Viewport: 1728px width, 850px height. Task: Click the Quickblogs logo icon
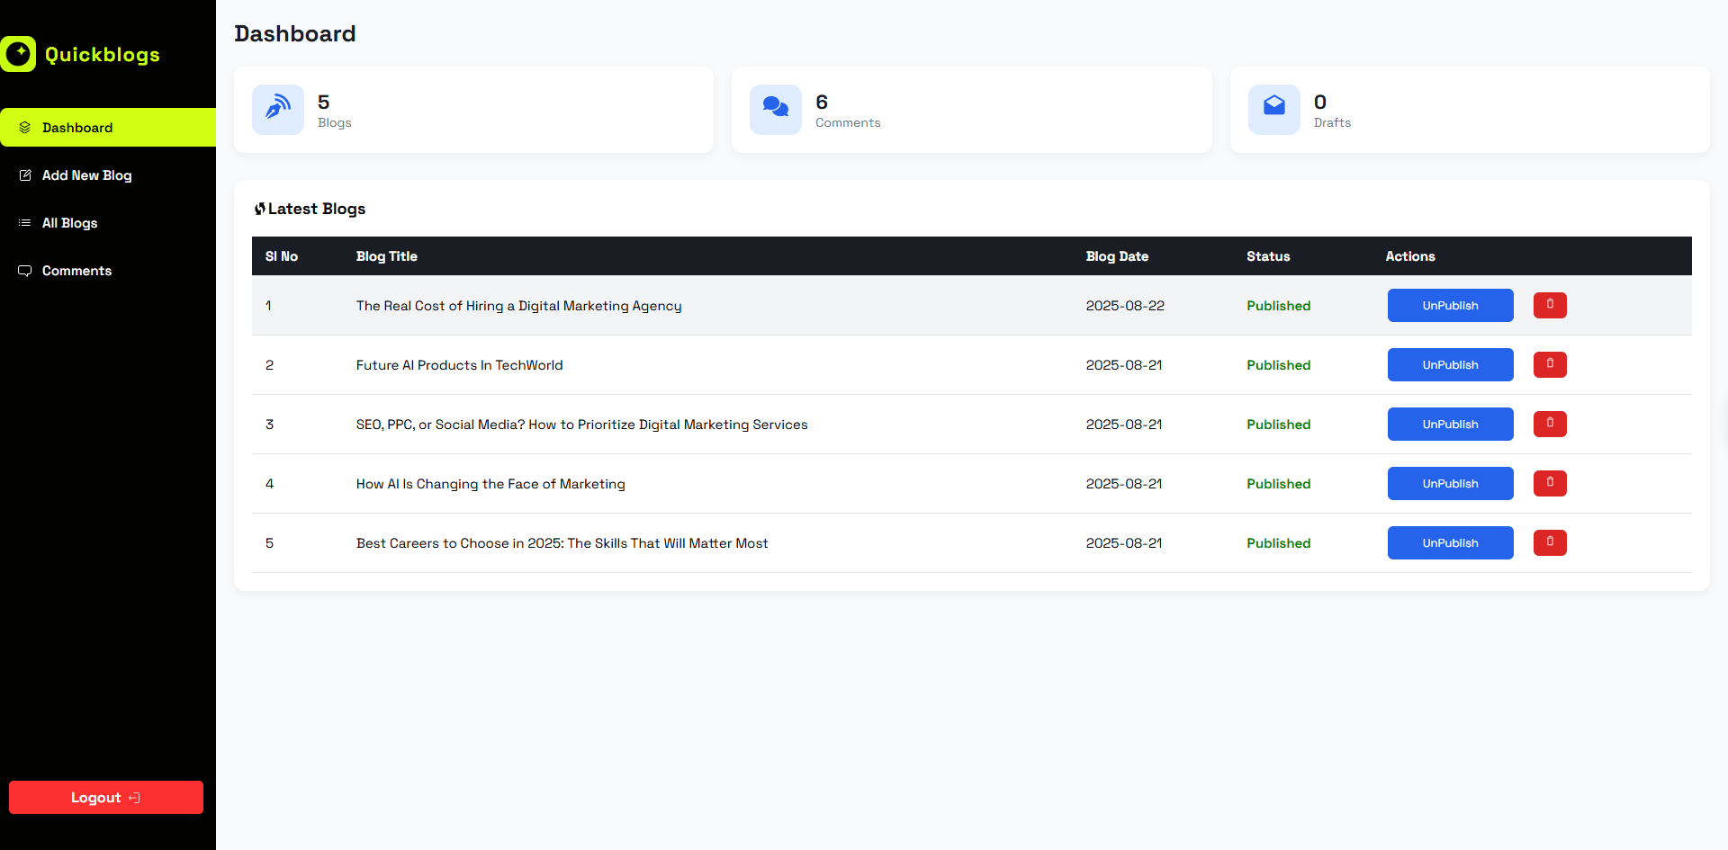click(18, 54)
